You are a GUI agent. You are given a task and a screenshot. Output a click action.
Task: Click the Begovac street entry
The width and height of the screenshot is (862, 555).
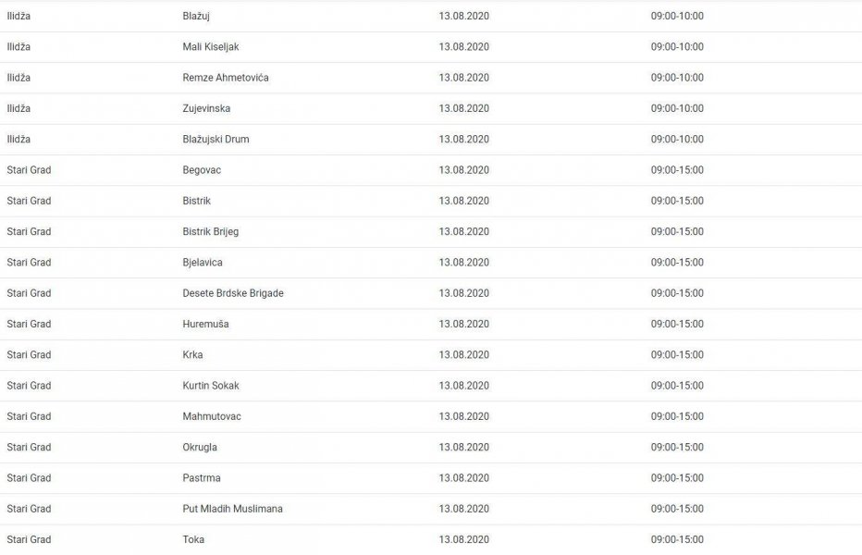point(202,170)
